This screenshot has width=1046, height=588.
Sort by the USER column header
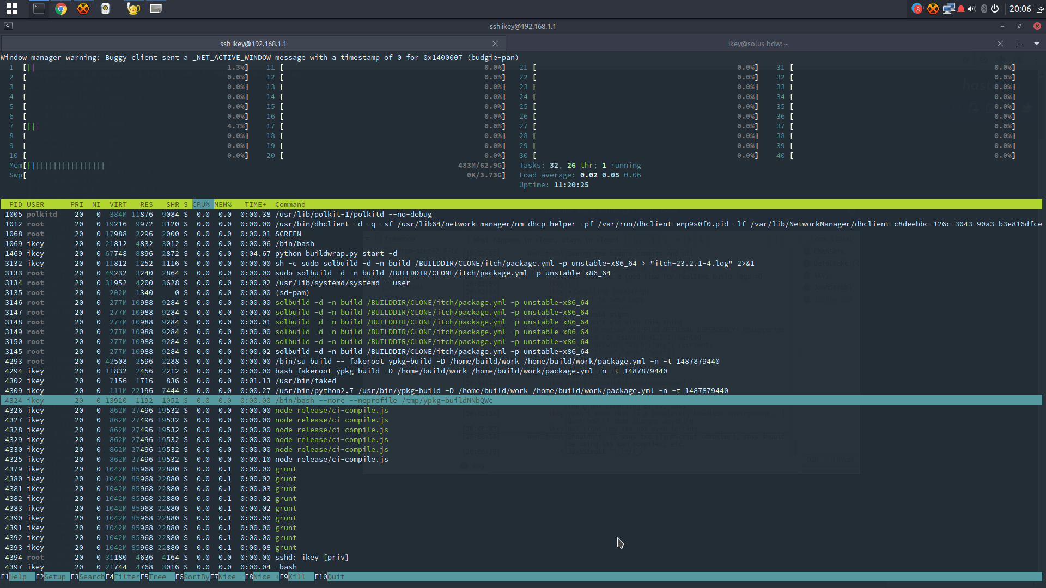[35, 205]
